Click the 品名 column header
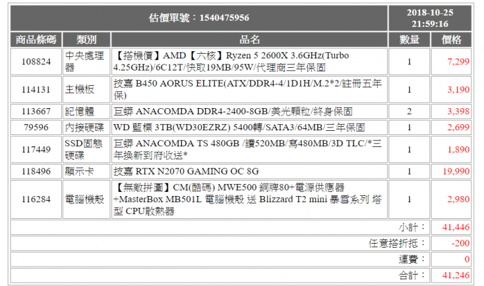 click(249, 40)
